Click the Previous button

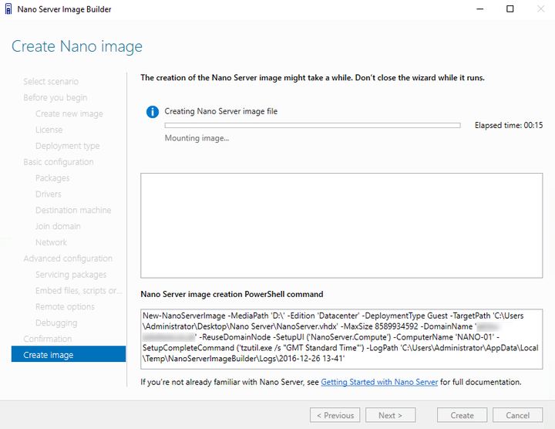(x=335, y=415)
